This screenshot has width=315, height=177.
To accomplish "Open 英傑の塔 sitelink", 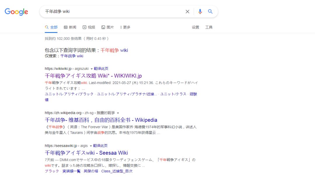I will pos(91,171).
